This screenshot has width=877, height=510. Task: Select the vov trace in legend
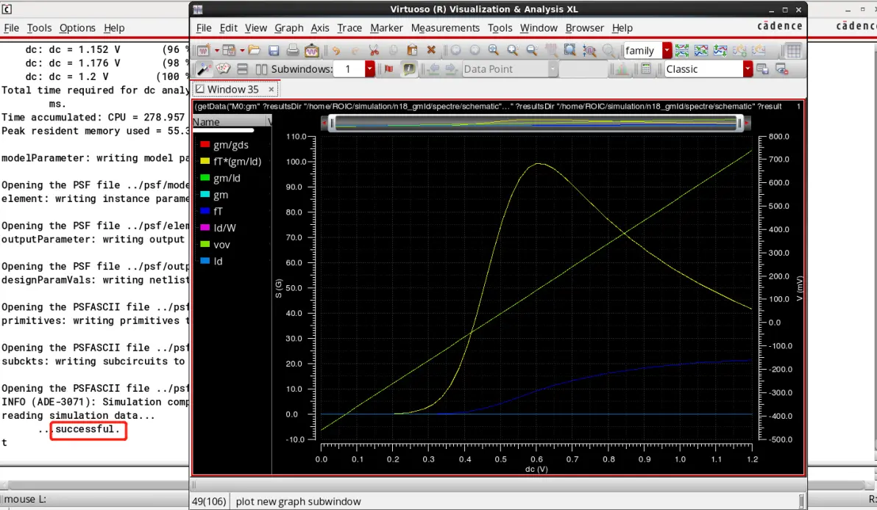(x=221, y=245)
